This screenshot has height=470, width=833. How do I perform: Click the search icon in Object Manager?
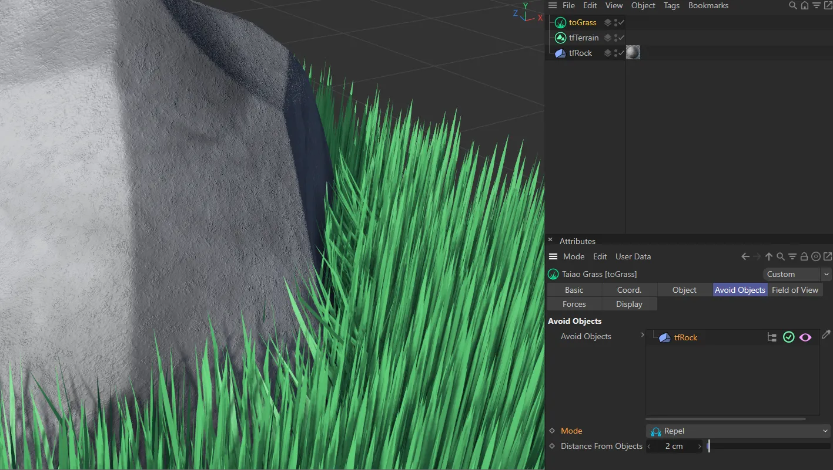click(793, 5)
